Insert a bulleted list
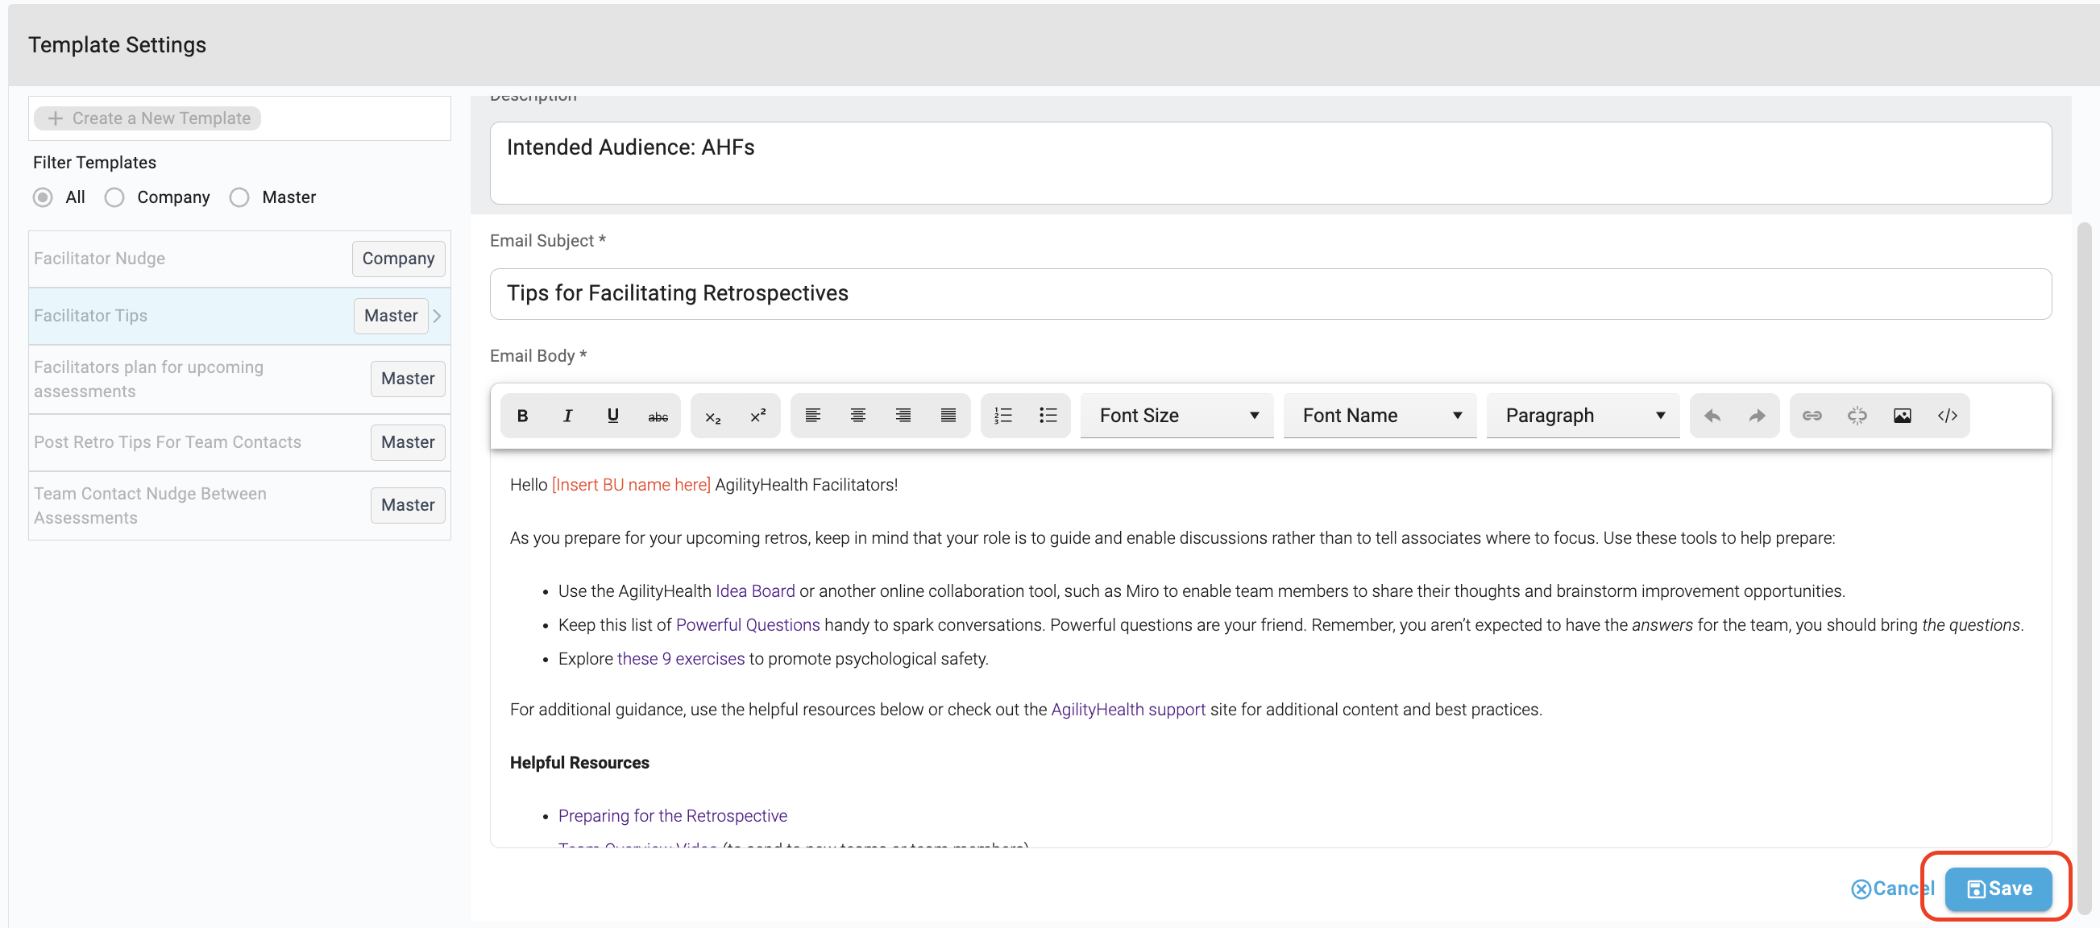This screenshot has height=928, width=2100. (1048, 416)
